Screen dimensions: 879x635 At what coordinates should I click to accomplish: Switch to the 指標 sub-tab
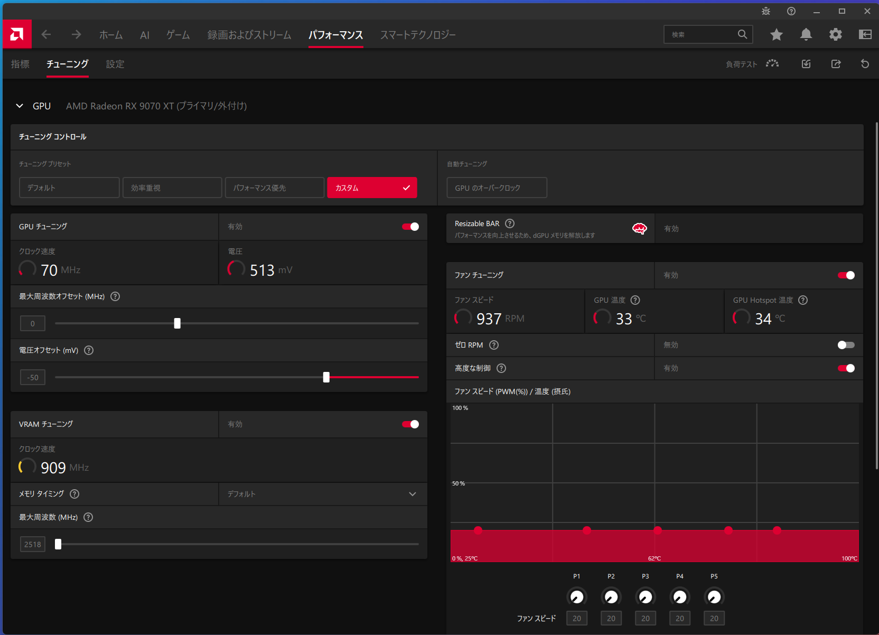pyautogui.click(x=20, y=64)
